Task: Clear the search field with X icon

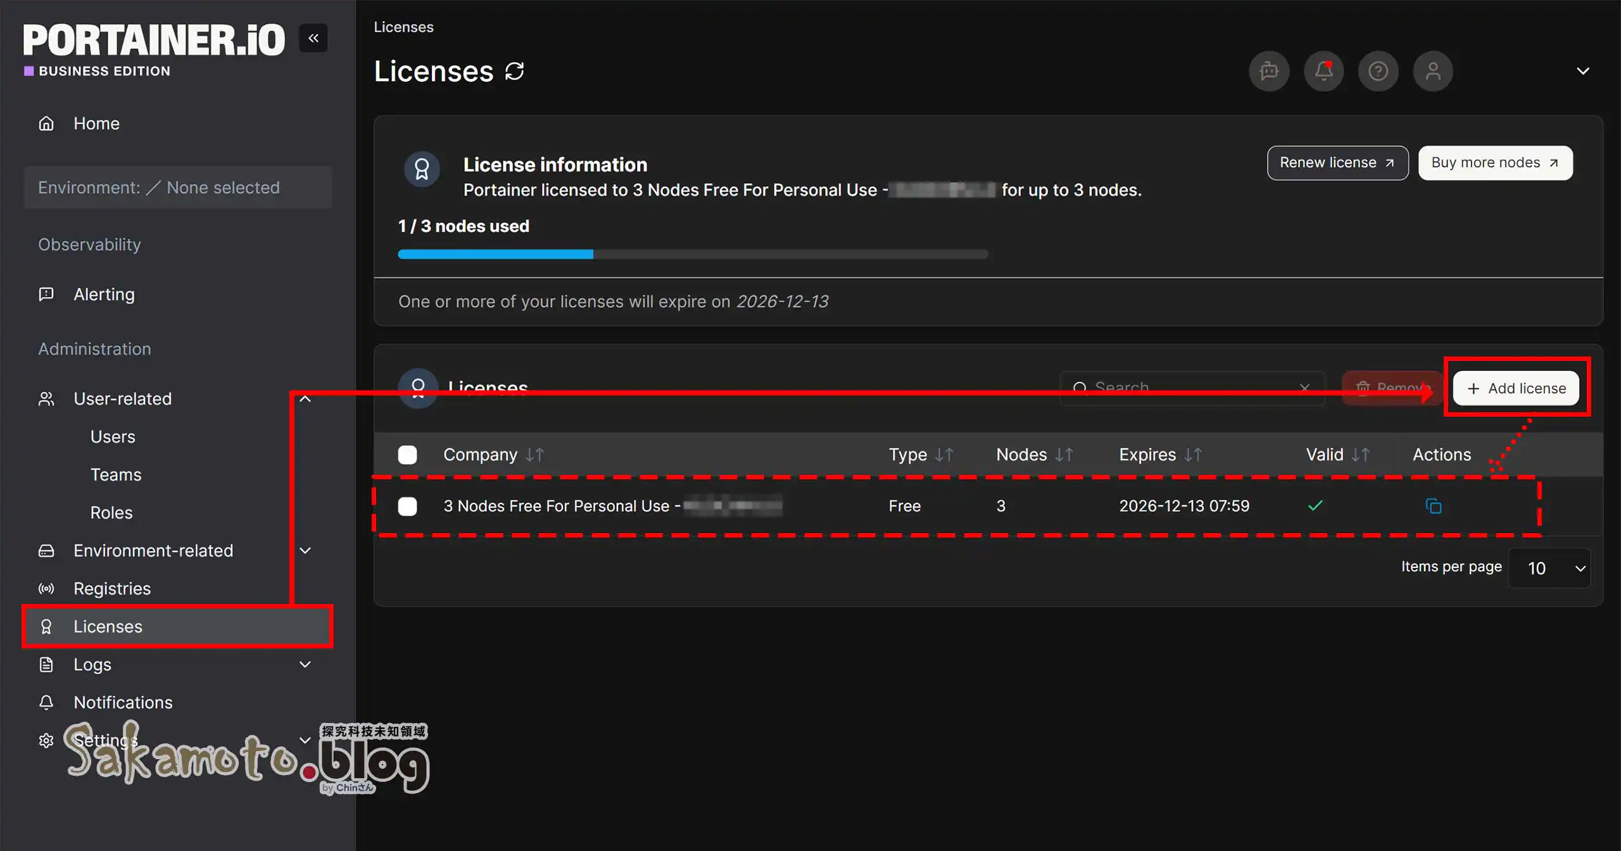Action: pyautogui.click(x=1304, y=388)
